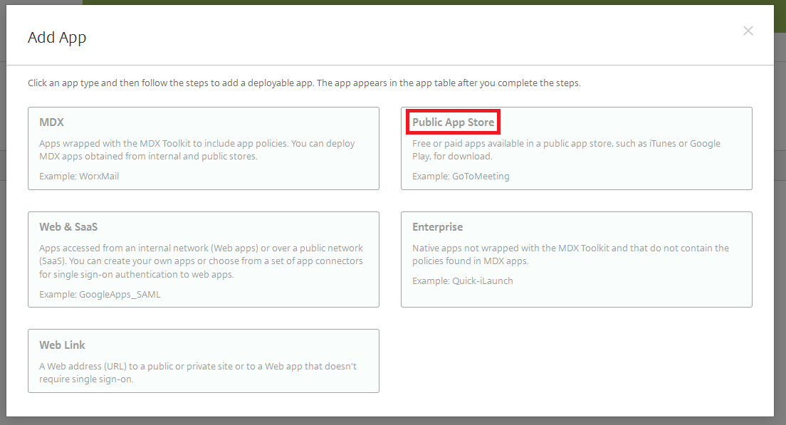Click the WorxMail example text

pos(79,176)
